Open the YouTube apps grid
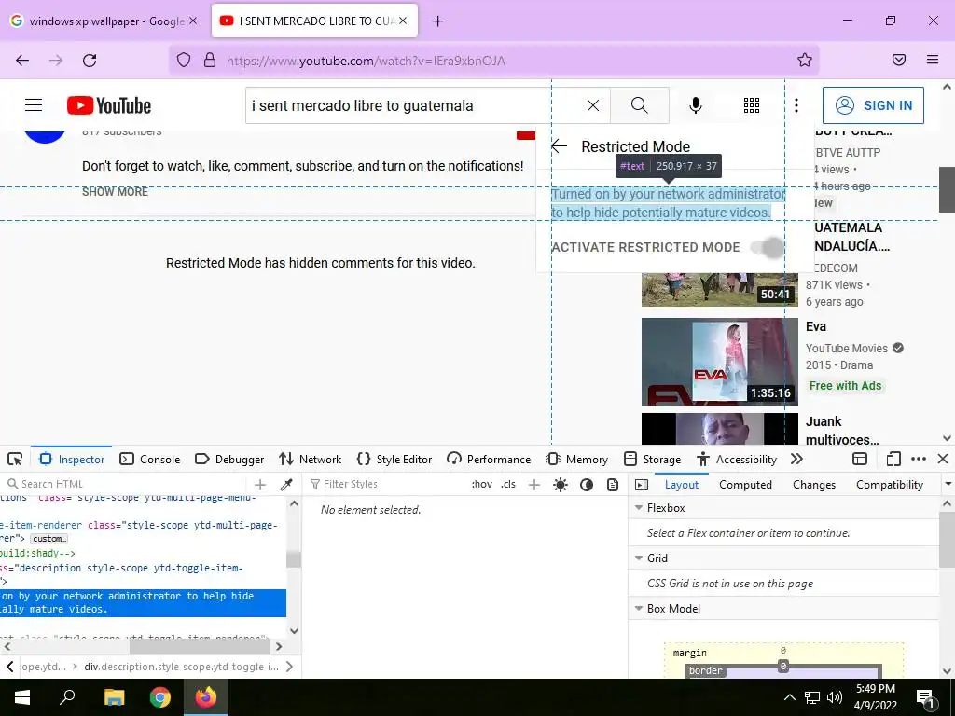This screenshot has width=955, height=716. 752,105
